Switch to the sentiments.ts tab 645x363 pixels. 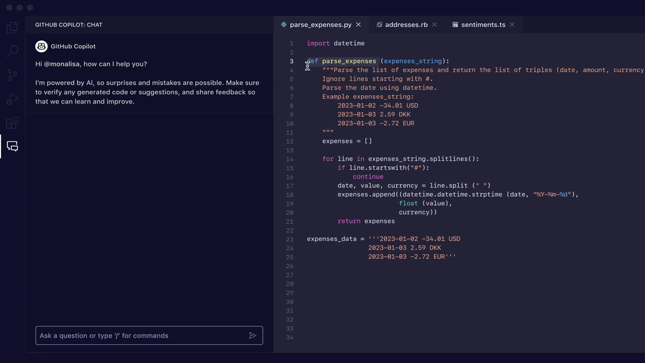[x=483, y=25]
